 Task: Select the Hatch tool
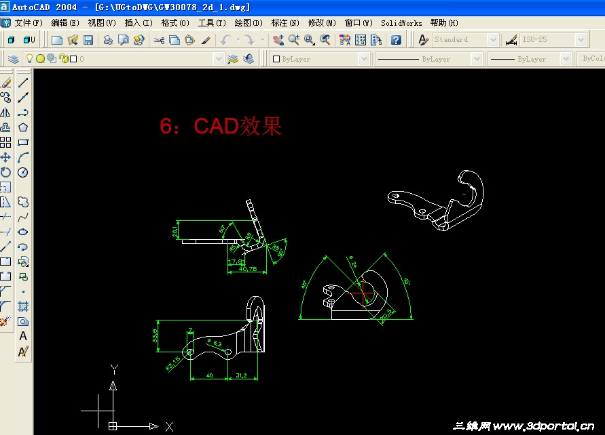(23, 306)
